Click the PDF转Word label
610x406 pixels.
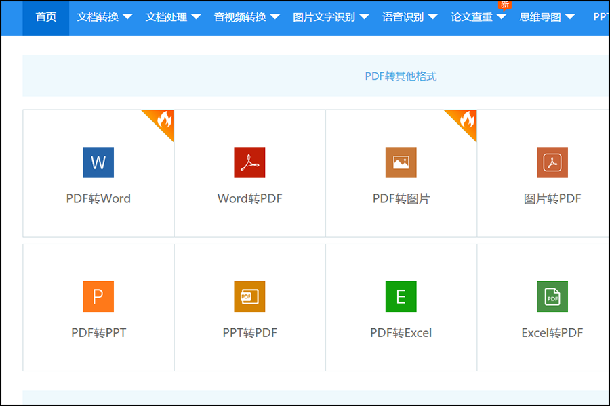pos(98,198)
